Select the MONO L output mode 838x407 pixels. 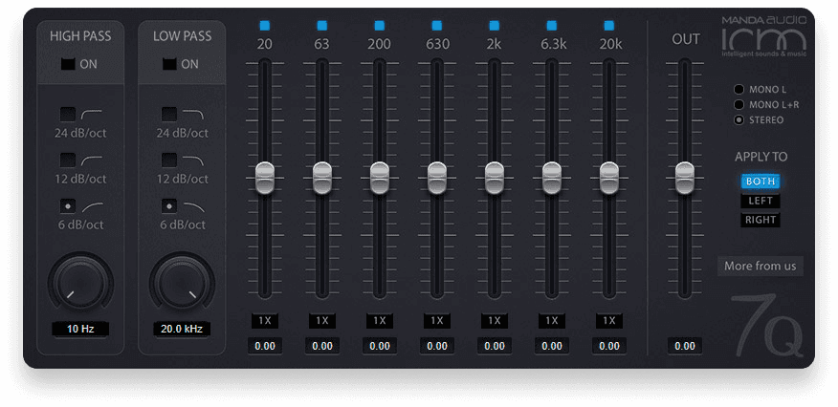739,90
